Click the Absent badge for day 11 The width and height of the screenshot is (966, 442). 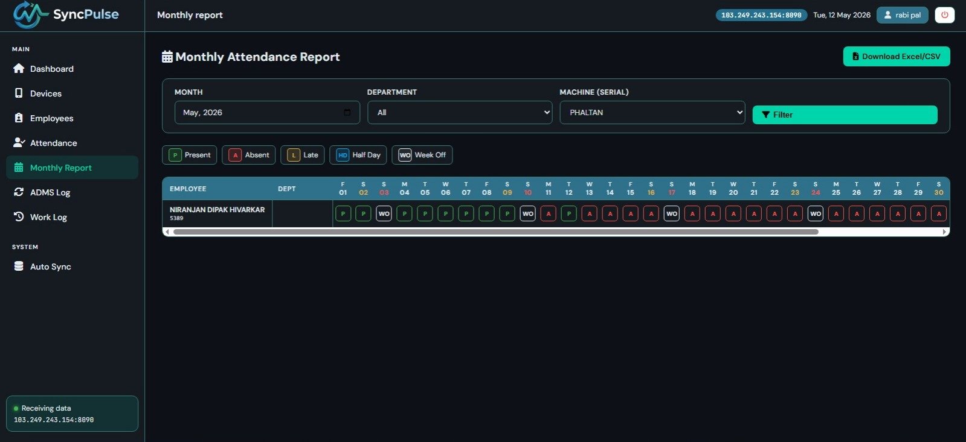tap(549, 213)
